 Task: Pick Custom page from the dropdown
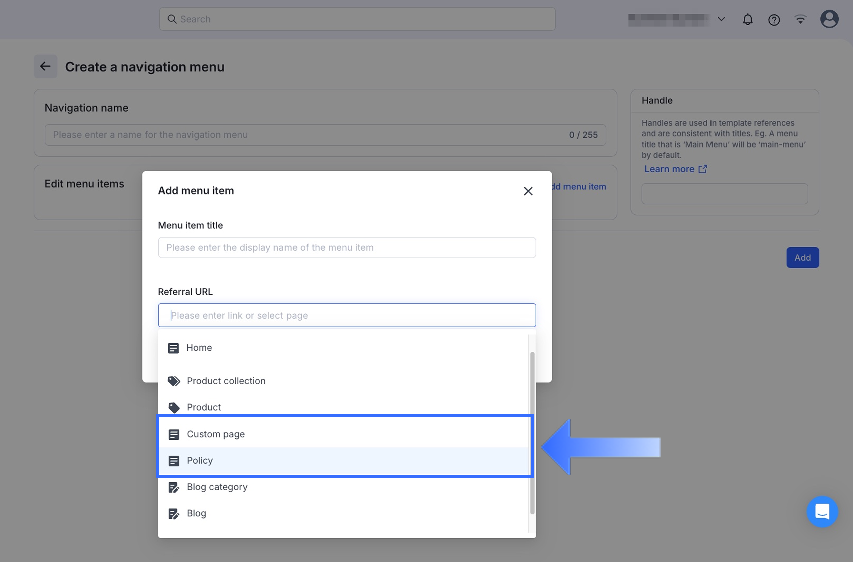216,434
